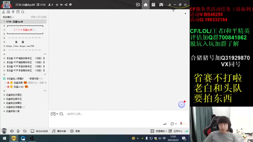Viewport: 253px width, 142px height.
Task: Click my user avatar in the bottom bar
Action: pyautogui.click(x=4, y=131)
